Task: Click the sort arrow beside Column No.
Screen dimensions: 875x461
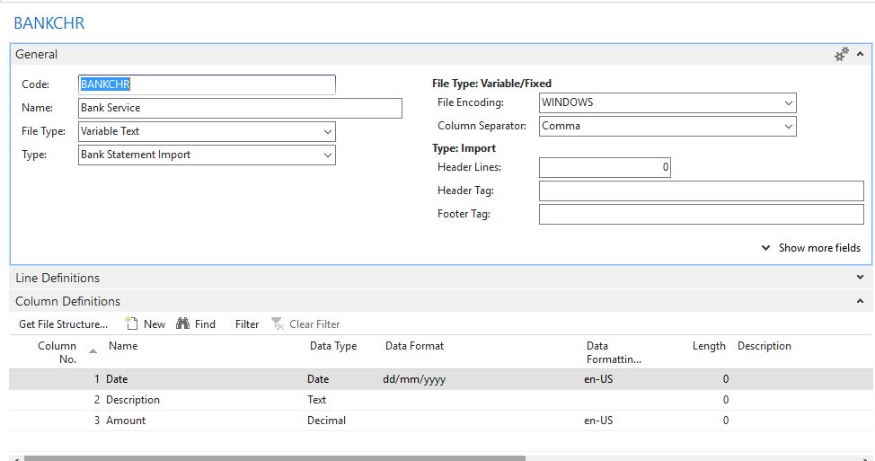Action: pos(93,351)
